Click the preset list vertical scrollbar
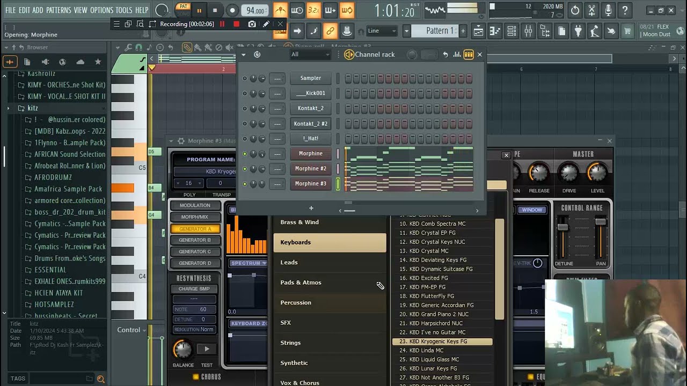This screenshot has height=386, width=687. click(x=499, y=268)
